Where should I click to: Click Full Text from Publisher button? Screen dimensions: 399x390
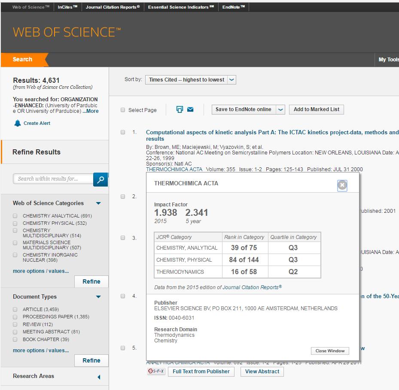coord(201,372)
